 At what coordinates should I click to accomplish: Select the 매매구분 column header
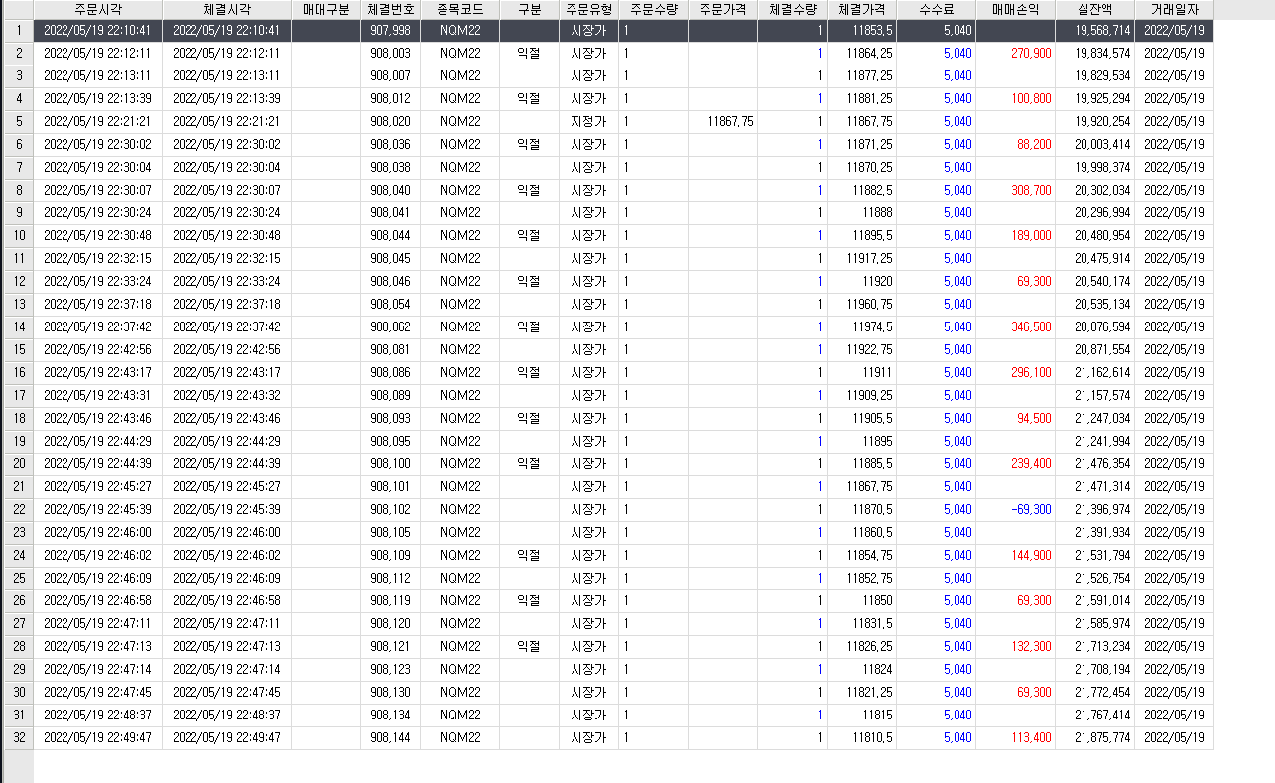click(x=325, y=9)
